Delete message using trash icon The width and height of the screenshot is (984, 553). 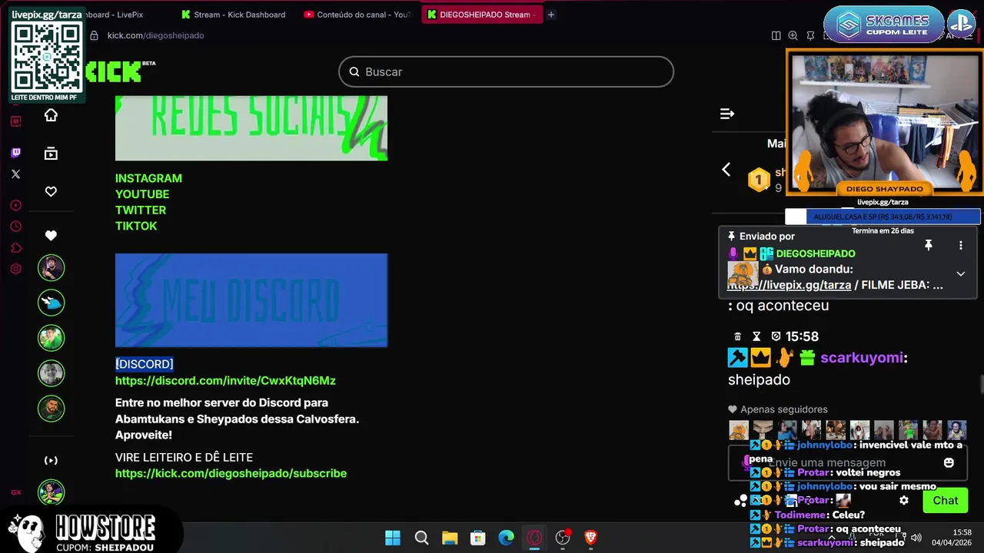click(x=738, y=336)
